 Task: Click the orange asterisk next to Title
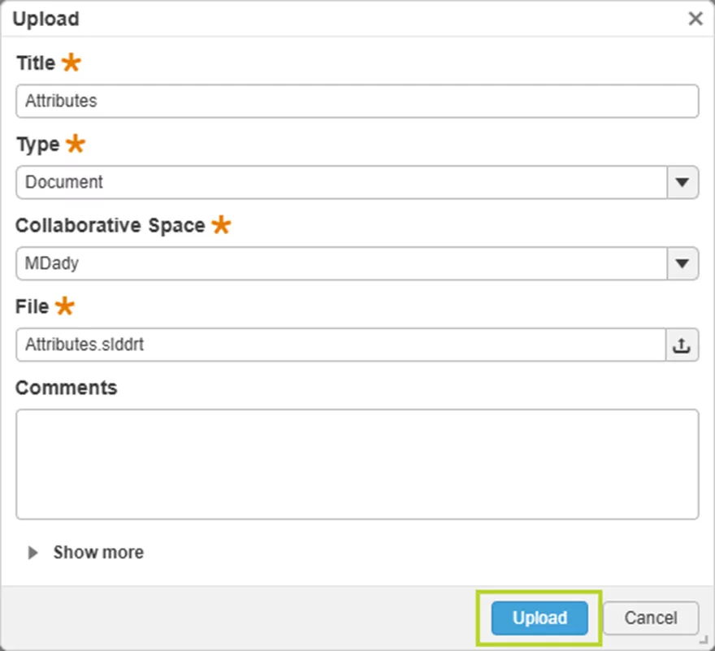(x=70, y=62)
